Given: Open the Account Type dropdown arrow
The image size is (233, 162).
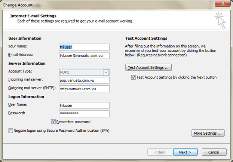Looking at the screenshot, I should click(x=106, y=72).
